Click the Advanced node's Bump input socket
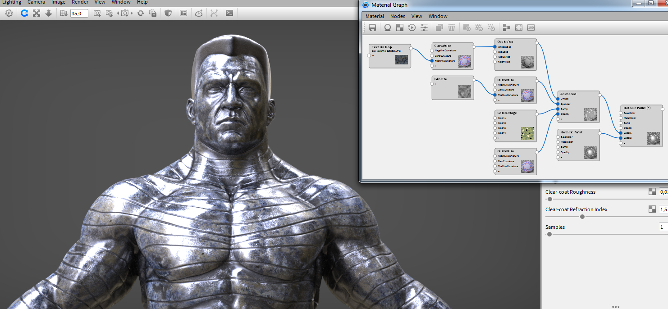668x309 pixels. (x=558, y=109)
